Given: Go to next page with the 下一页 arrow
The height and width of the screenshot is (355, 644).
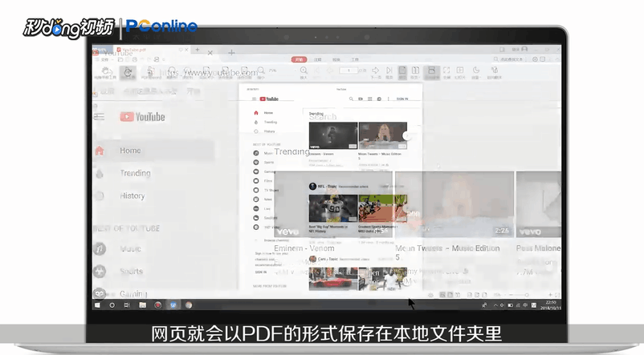Looking at the screenshot, I should coord(375,73).
